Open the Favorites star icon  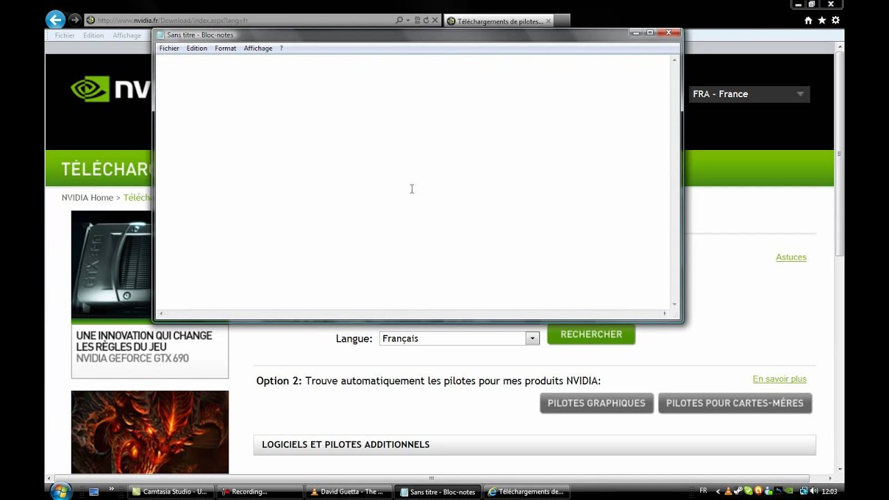point(822,20)
